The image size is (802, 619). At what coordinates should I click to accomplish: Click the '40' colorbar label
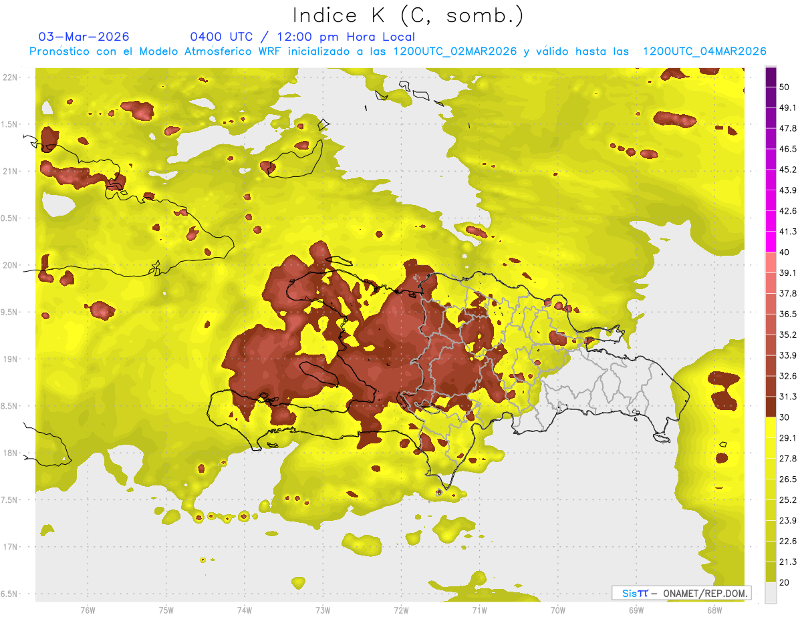coord(785,252)
